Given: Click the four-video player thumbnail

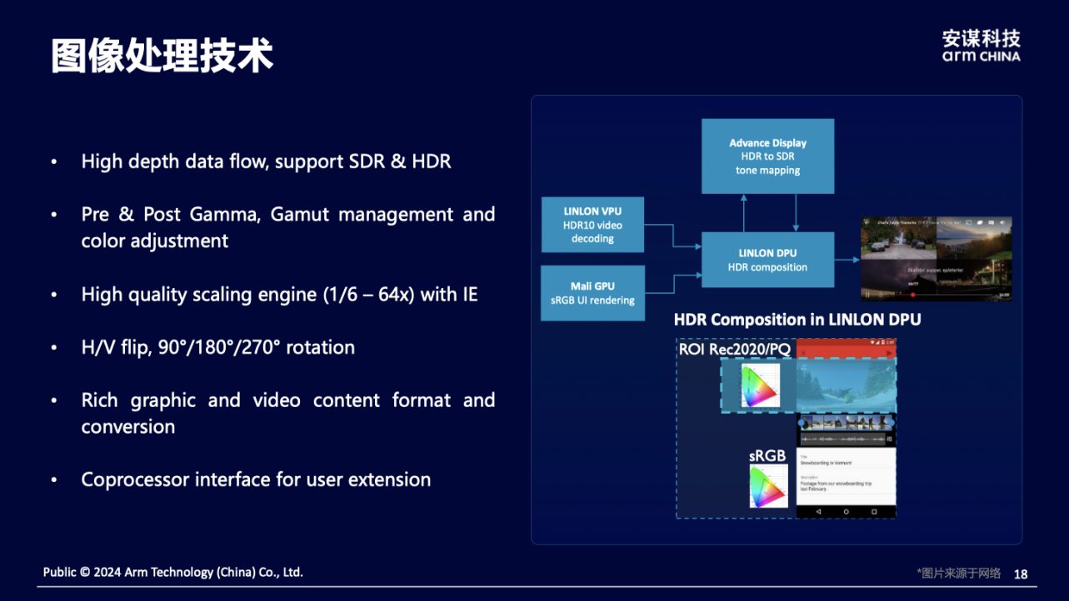Looking at the screenshot, I should 936,258.
